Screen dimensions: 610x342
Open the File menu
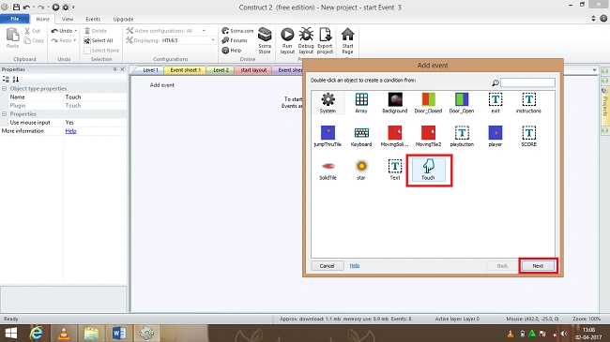pyautogui.click(x=15, y=19)
